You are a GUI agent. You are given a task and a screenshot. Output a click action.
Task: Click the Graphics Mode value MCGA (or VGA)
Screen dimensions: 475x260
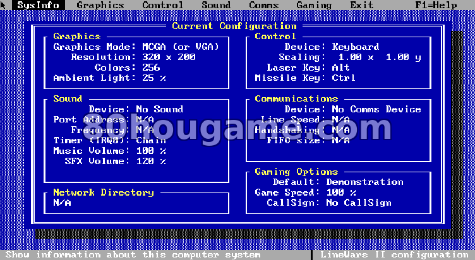181,47
